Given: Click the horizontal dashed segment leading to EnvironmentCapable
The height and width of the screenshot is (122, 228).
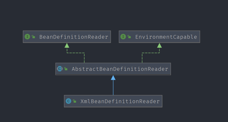Looking at the screenshot, I should pyautogui.click(x=151, y=53).
